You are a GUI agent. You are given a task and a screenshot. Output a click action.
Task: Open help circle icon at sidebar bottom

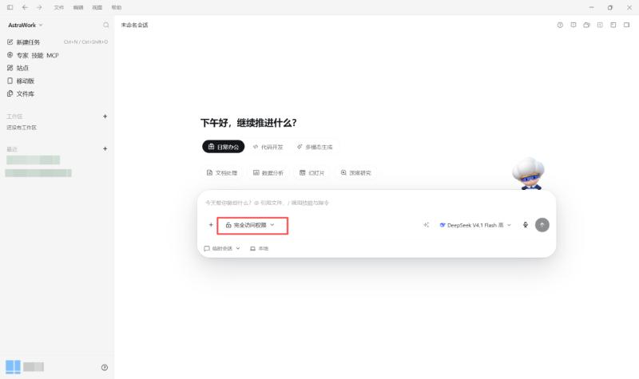click(x=105, y=368)
